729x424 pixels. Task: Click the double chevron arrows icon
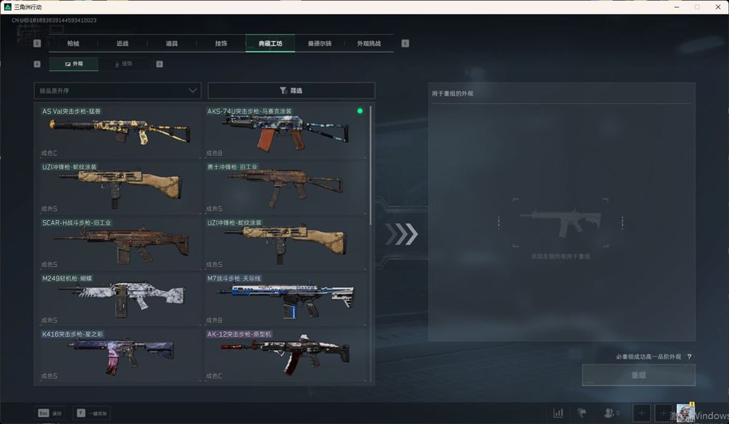(402, 234)
